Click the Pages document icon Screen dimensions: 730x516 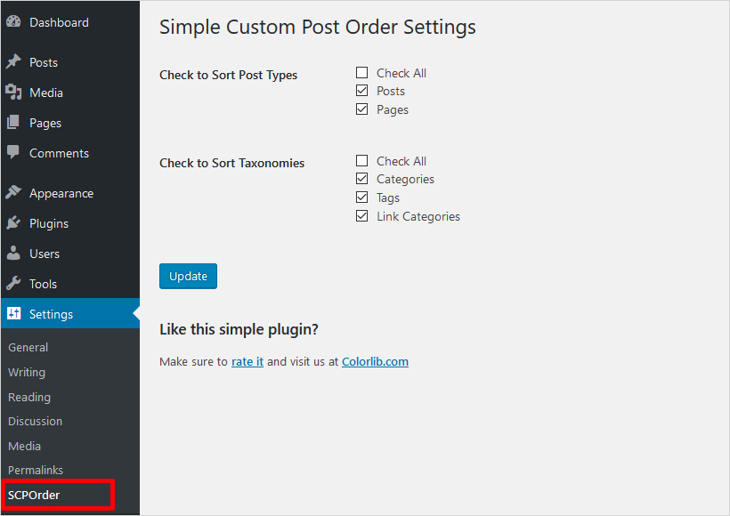13,123
